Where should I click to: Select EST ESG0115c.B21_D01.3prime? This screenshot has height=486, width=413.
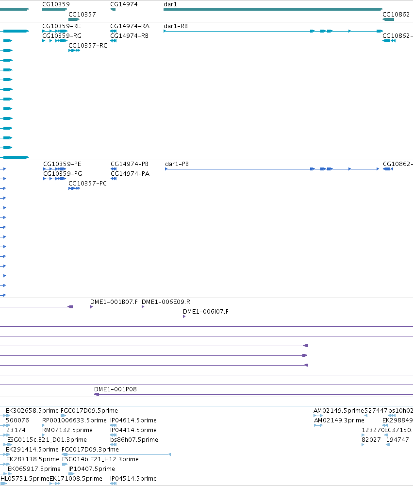tap(47, 440)
